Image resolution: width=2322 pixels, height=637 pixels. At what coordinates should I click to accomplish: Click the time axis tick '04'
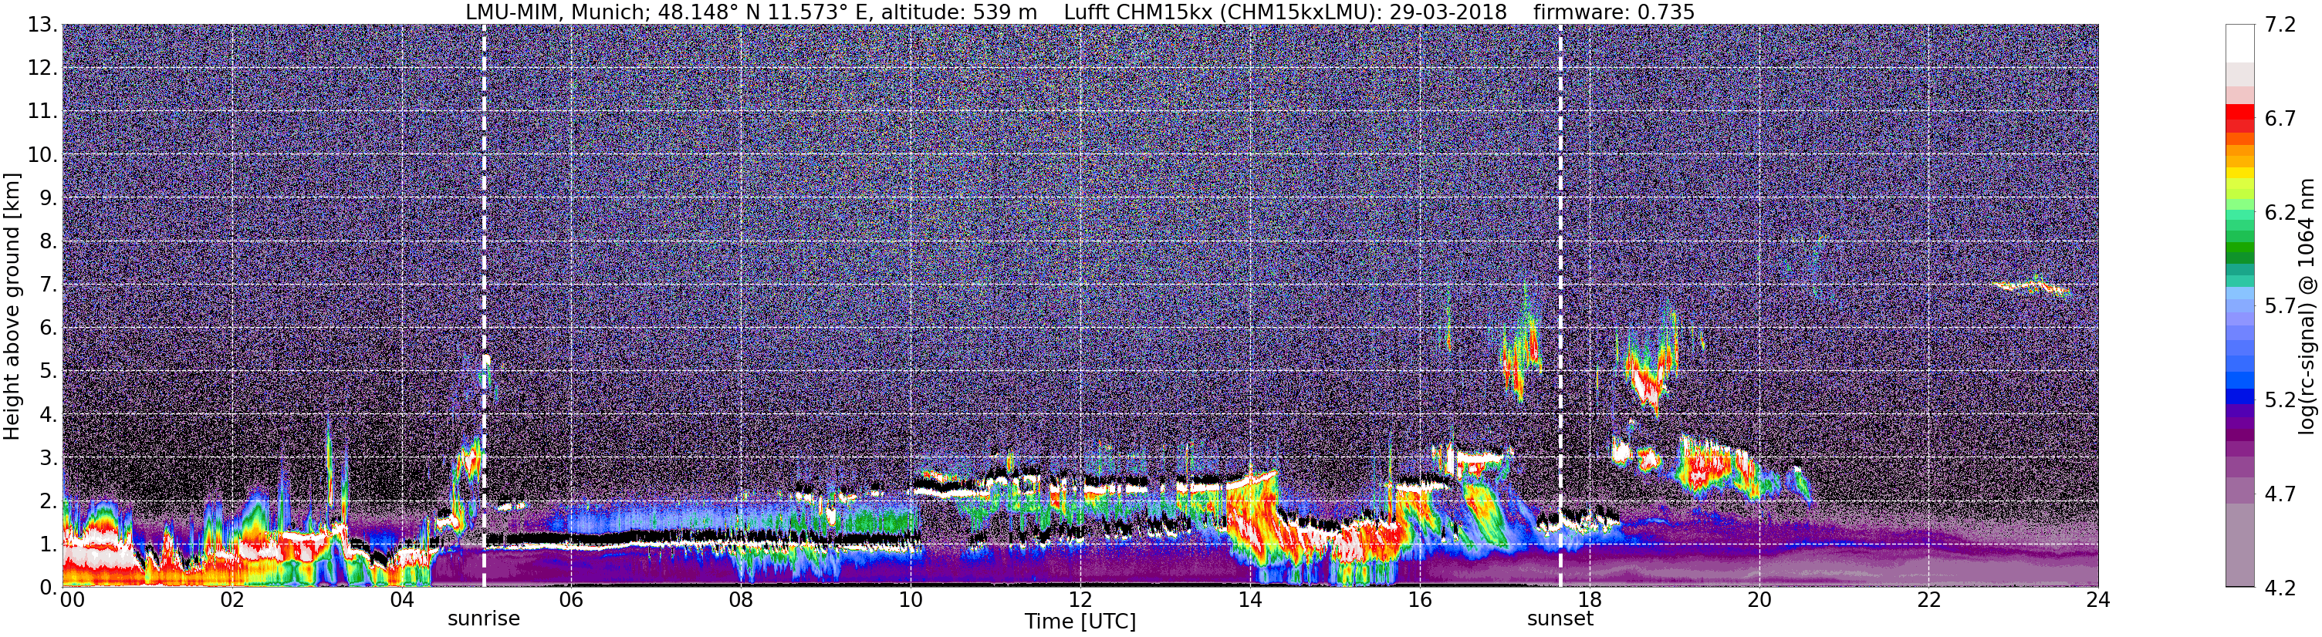pos(401,600)
